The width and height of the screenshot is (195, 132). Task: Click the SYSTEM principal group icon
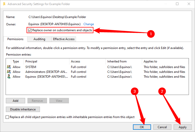pyautogui.click(x=9, y=67)
